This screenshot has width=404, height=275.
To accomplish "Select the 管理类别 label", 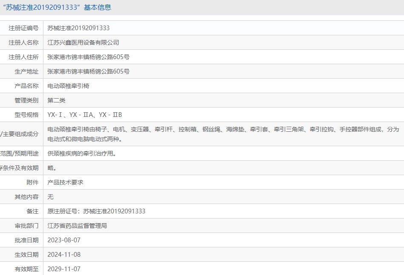I will point(26,100).
